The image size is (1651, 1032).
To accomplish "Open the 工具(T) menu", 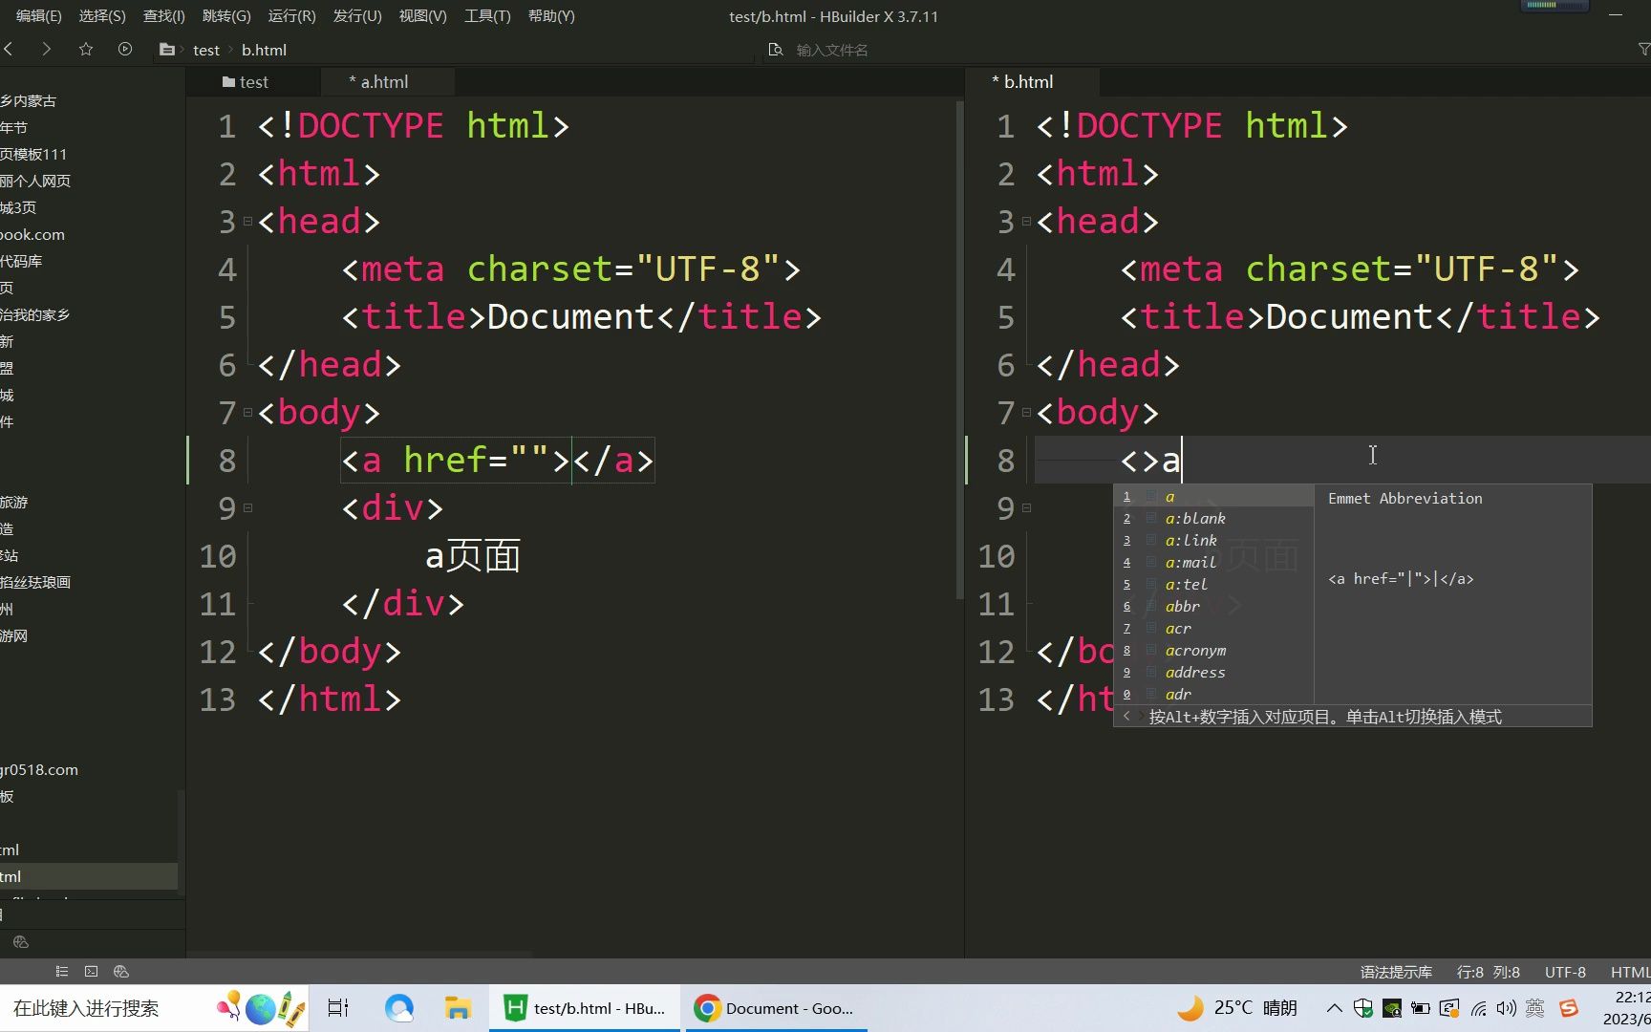I will pos(487,15).
